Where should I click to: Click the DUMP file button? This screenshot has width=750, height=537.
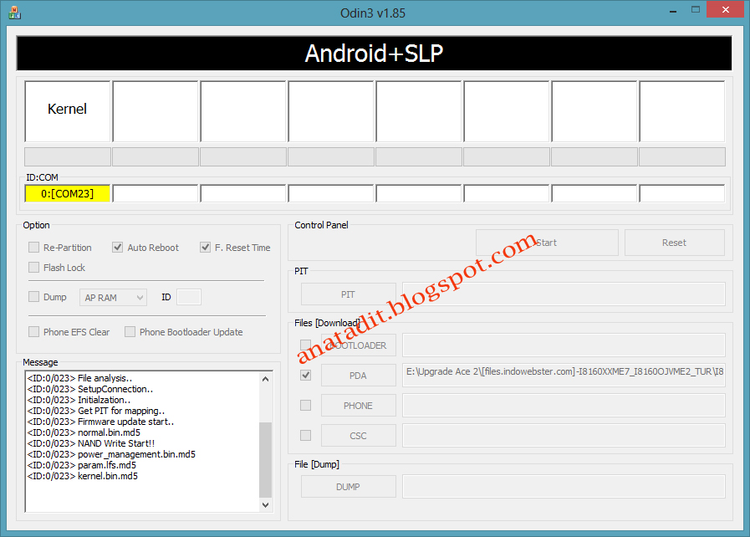348,487
